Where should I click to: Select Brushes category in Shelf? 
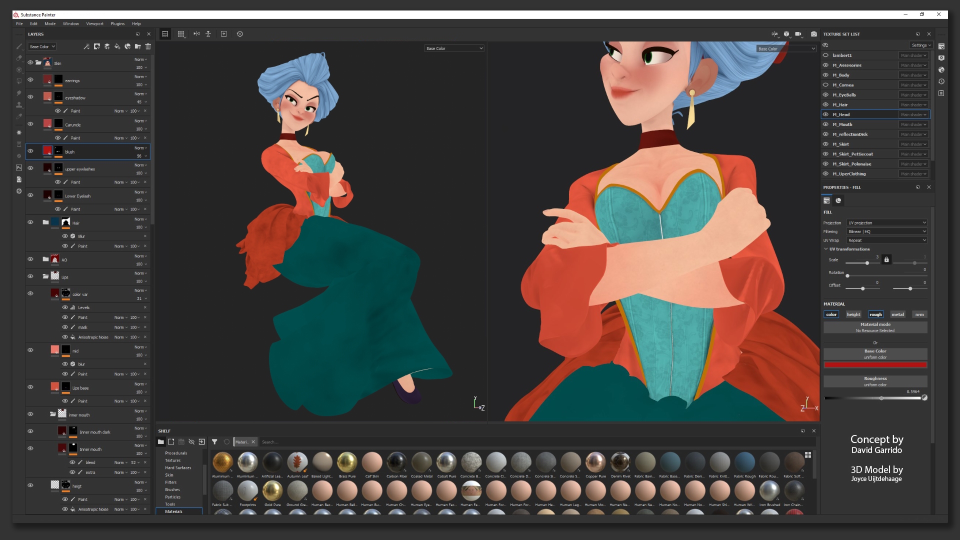click(172, 489)
